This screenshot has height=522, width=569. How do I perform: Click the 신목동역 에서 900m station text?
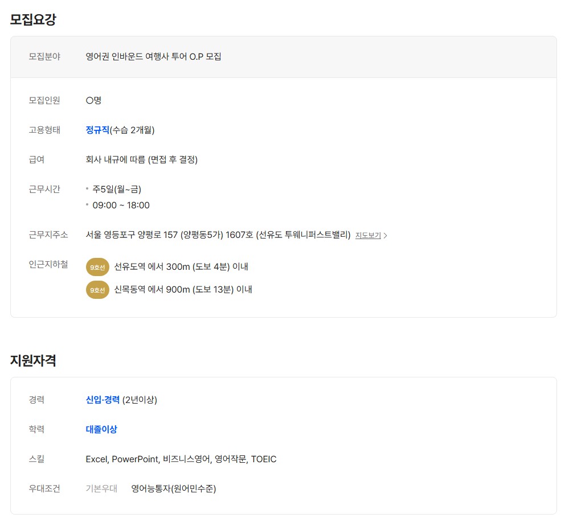coord(183,289)
